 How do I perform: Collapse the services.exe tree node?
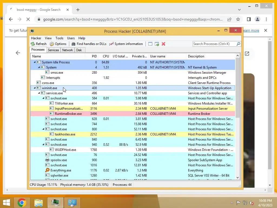click(39, 93)
